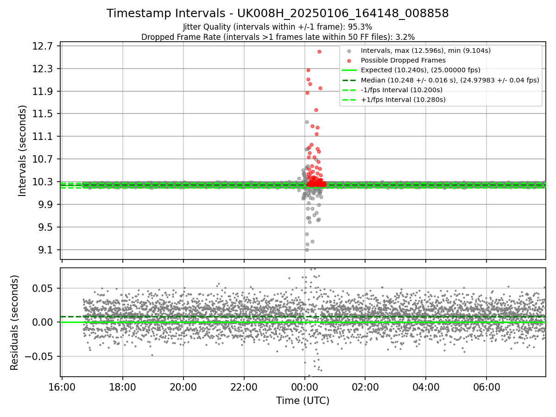Click the y-axis tick label '11.9'

(x=44, y=91)
